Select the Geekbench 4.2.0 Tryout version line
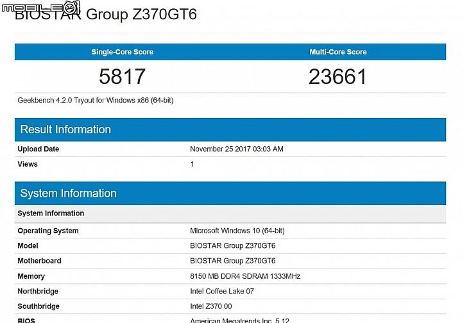Image resolution: width=462 pixels, height=323 pixels. (x=96, y=101)
